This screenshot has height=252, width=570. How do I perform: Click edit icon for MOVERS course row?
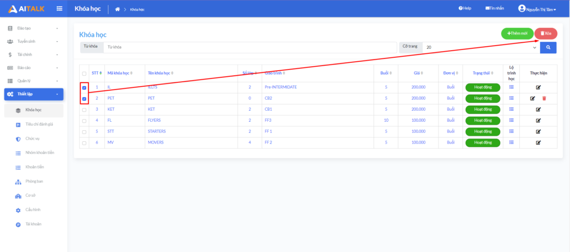point(538,143)
